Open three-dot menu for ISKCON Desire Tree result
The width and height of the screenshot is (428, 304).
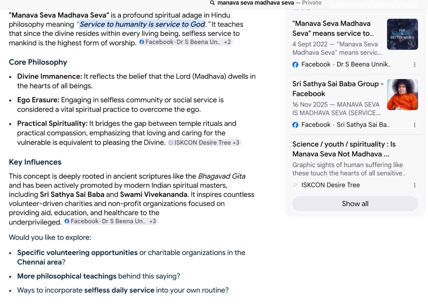[x=415, y=185]
